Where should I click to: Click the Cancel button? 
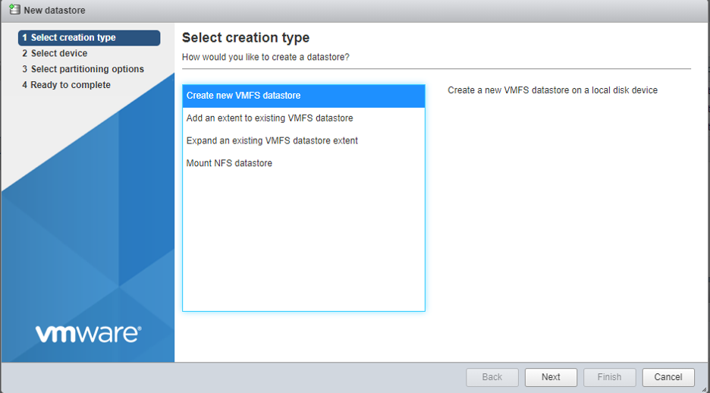[x=668, y=377]
